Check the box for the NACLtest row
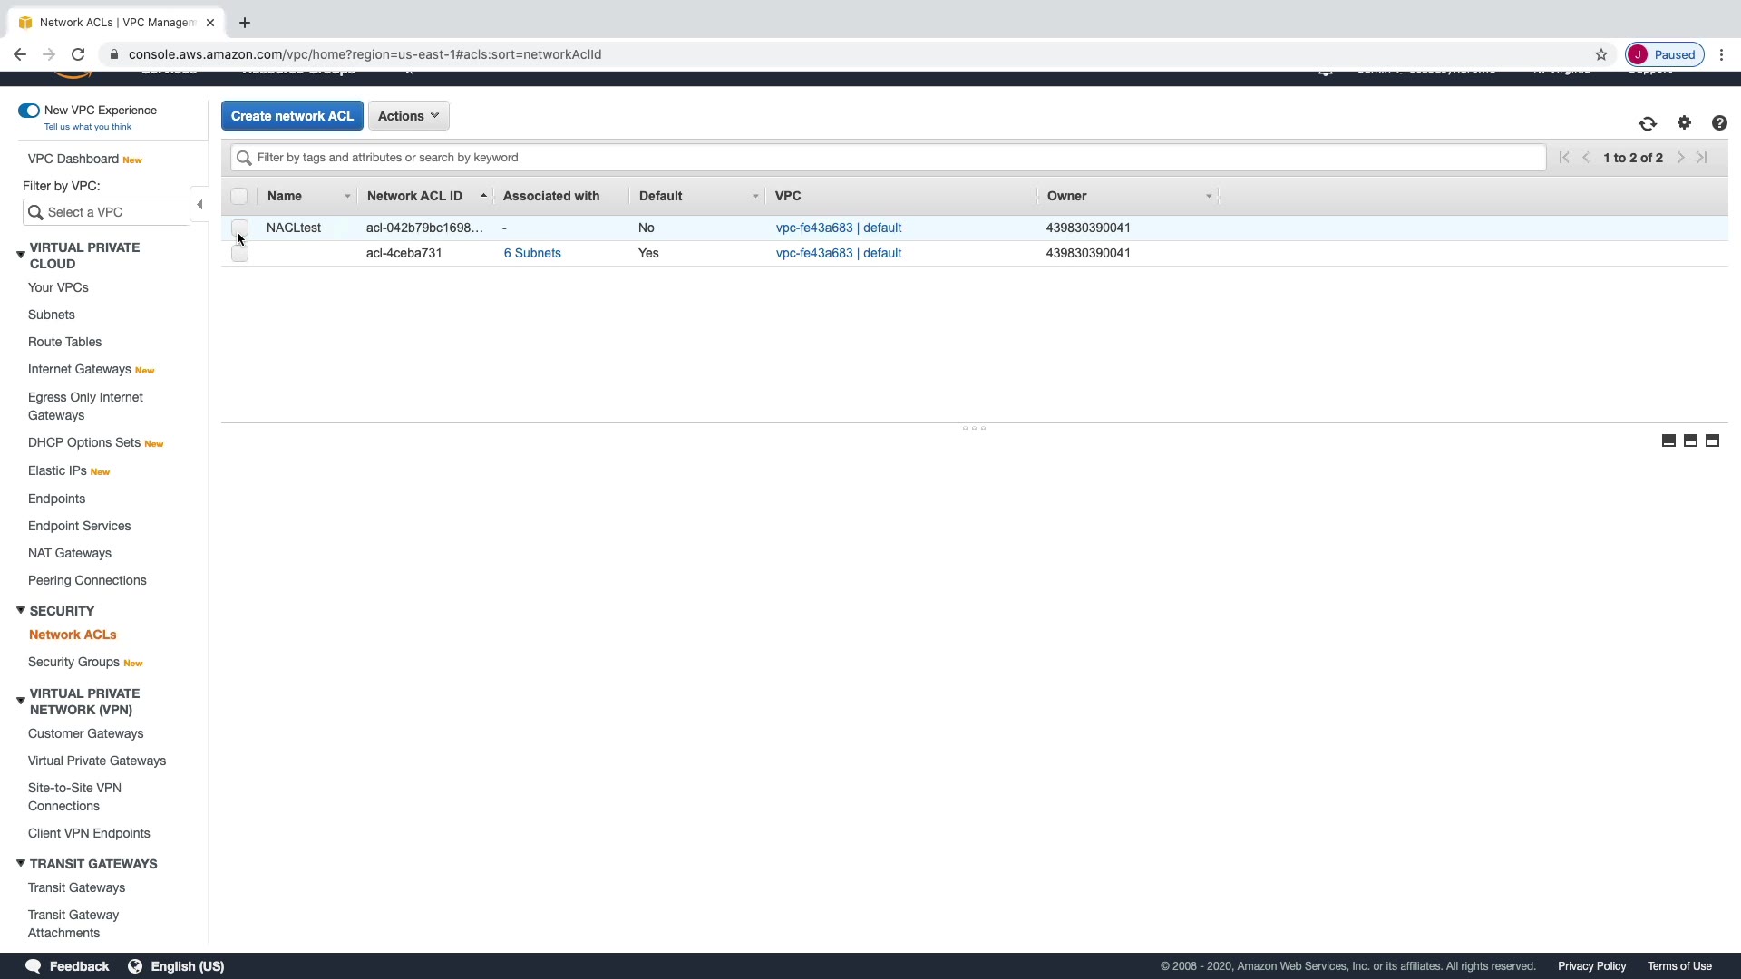The height and width of the screenshot is (979, 1741). pos(239,227)
